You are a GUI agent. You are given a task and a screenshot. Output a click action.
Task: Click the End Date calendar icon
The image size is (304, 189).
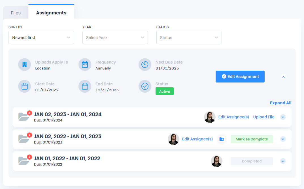pyautogui.click(x=85, y=86)
